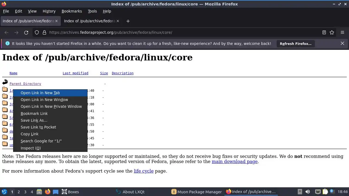
Task: Open the Firefox hamburger application menu
Action: (342, 32)
